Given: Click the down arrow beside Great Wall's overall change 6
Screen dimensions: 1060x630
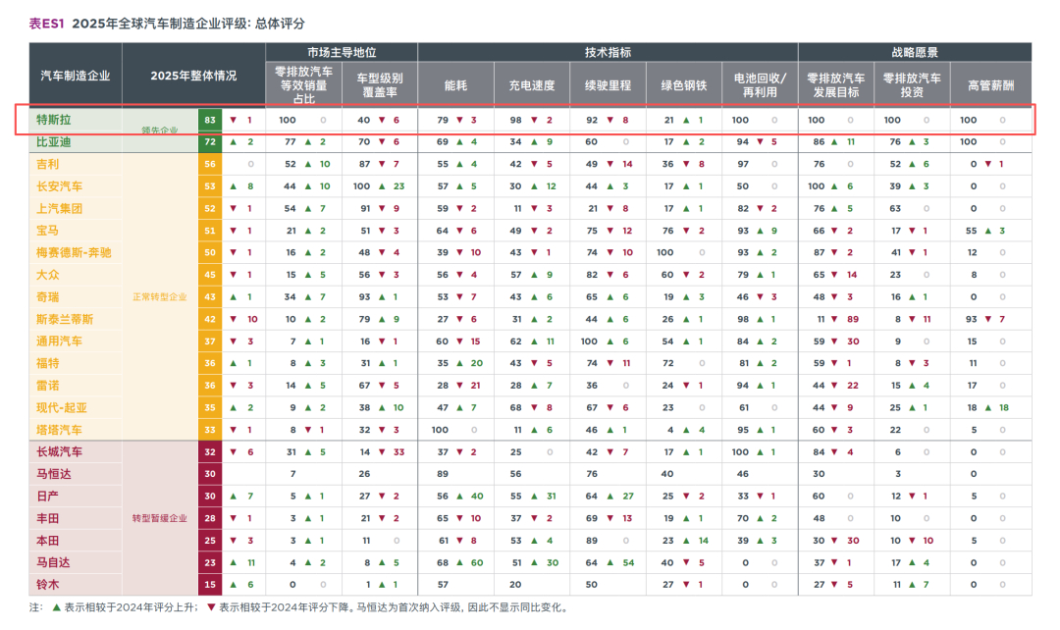Looking at the screenshot, I should pos(234,451).
